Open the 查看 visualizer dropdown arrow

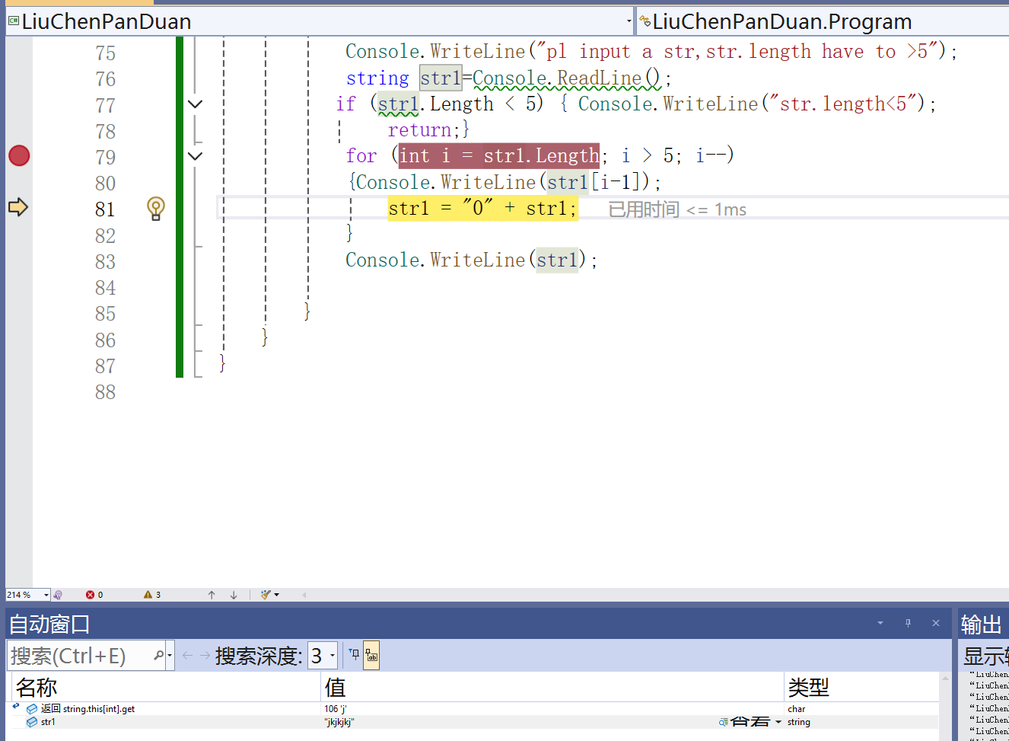point(778,722)
